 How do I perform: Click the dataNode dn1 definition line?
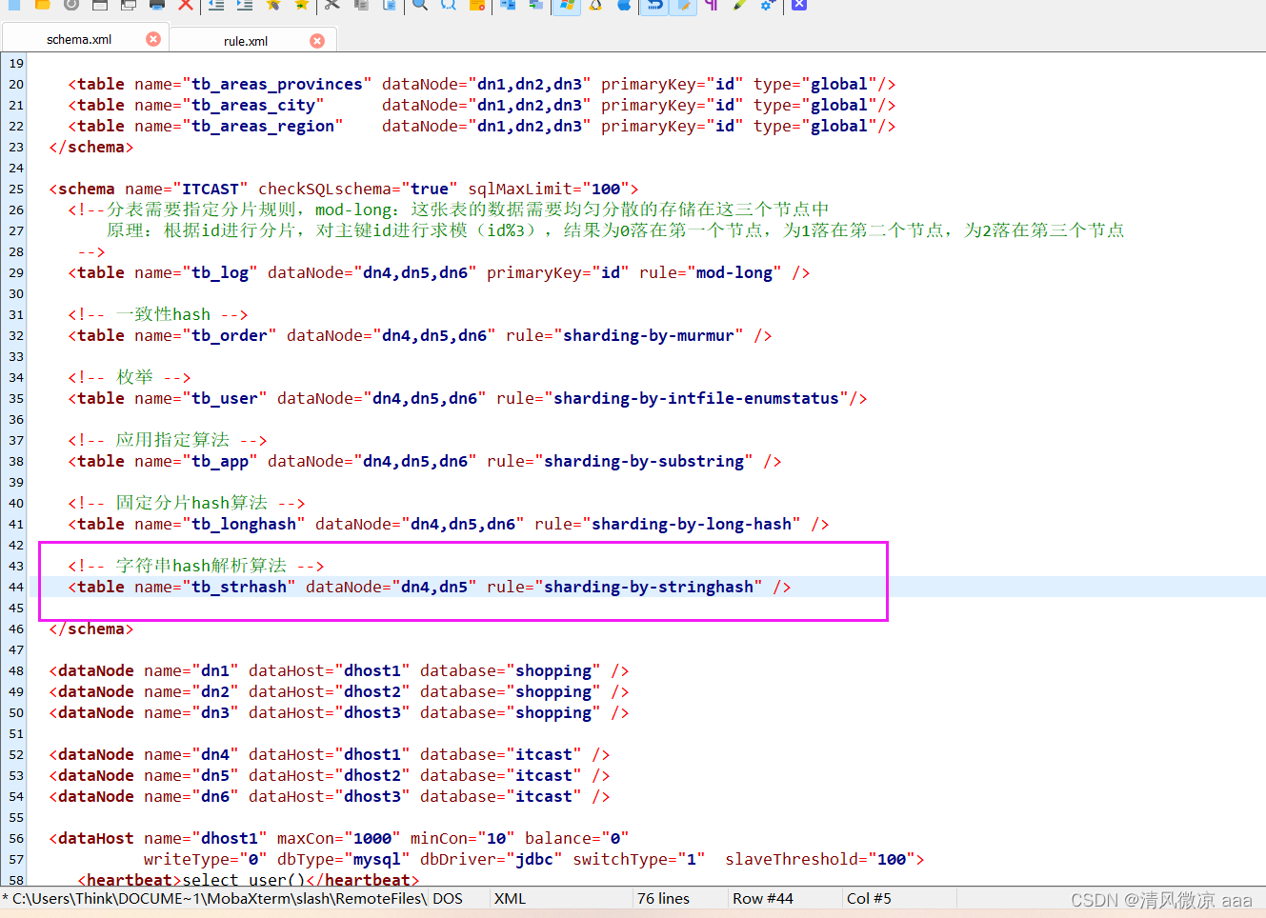pos(338,670)
